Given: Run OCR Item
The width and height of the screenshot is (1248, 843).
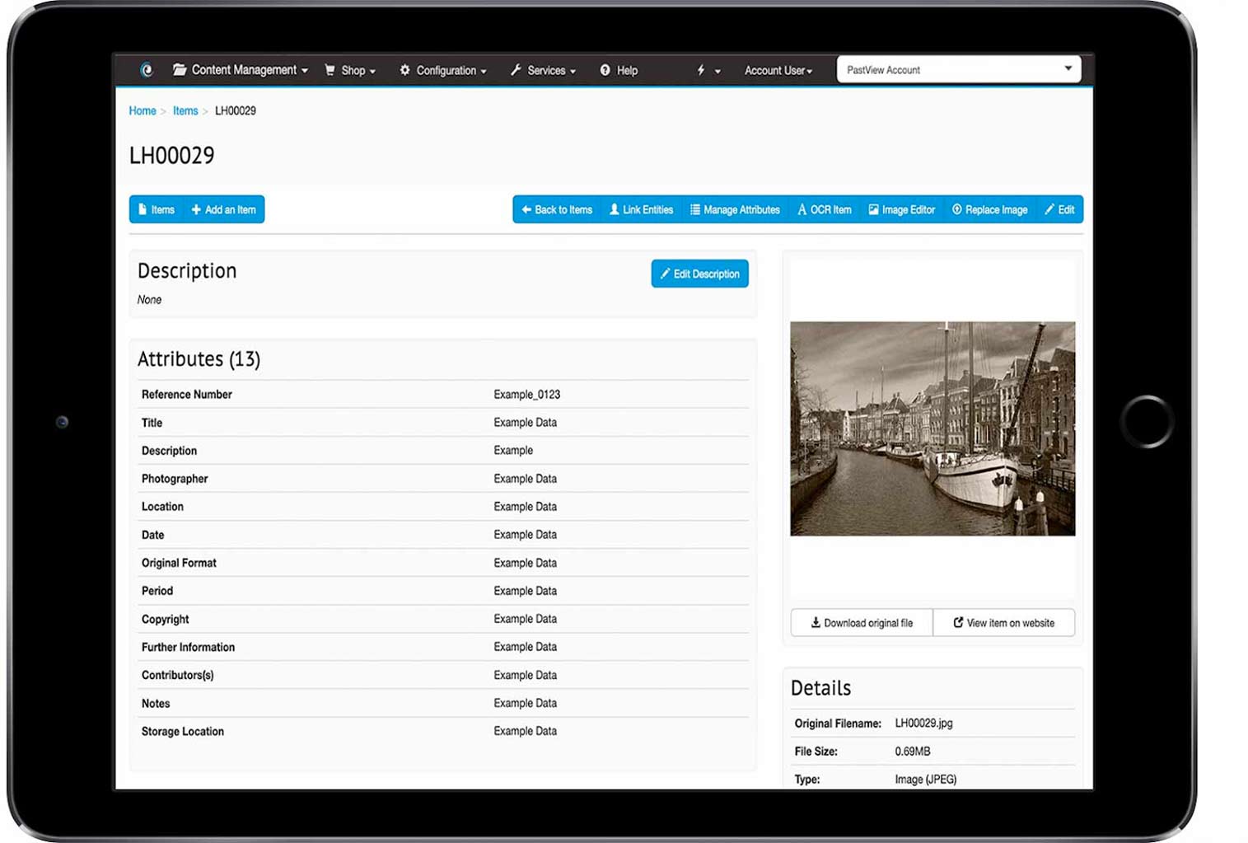Looking at the screenshot, I should 825,209.
